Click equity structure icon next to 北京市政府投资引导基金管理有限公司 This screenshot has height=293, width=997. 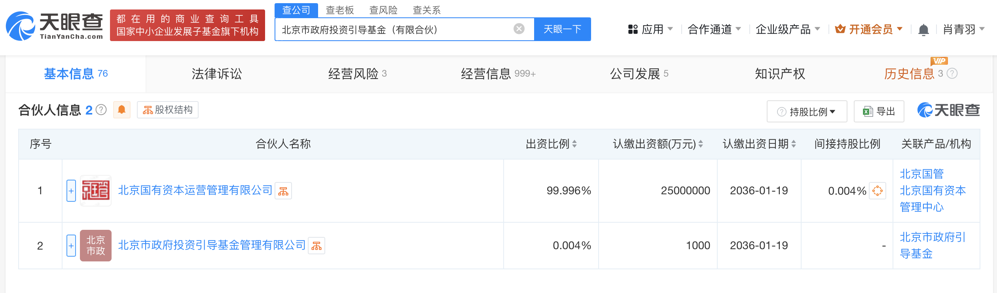[x=317, y=246]
